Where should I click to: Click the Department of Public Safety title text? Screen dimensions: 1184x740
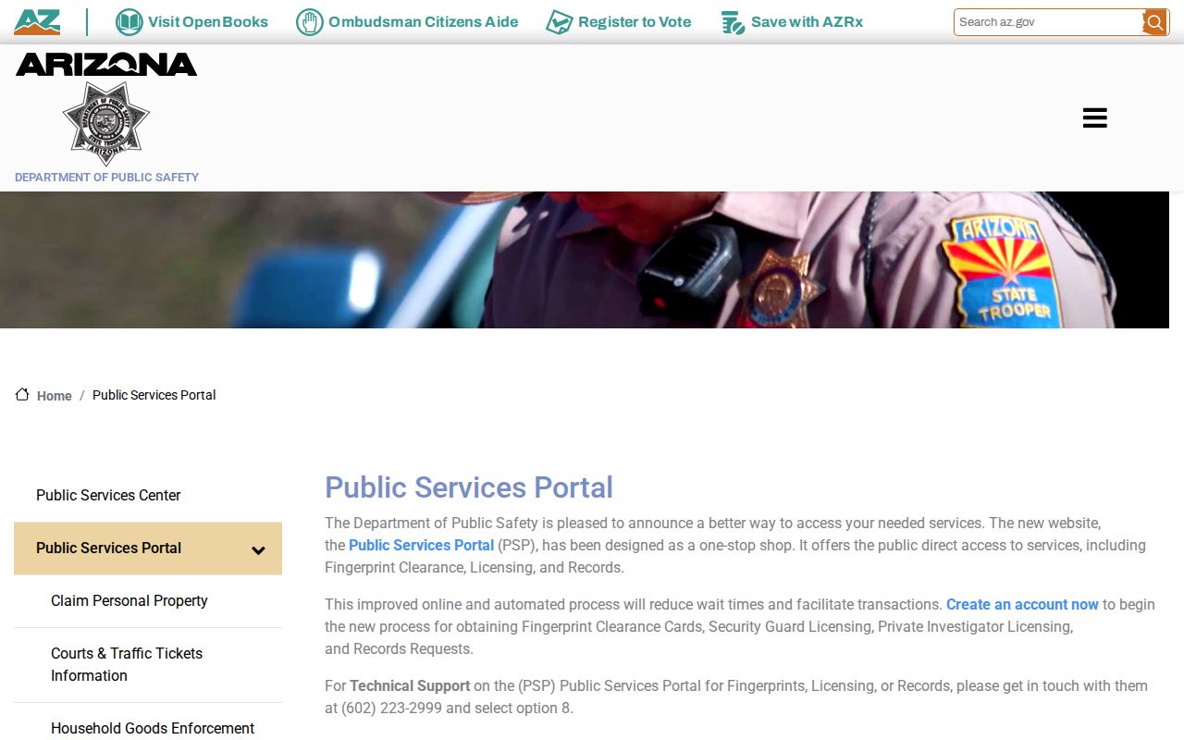106,178
